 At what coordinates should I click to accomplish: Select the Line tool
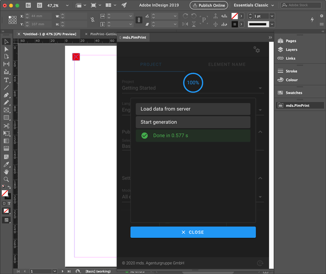(x=6, y=87)
